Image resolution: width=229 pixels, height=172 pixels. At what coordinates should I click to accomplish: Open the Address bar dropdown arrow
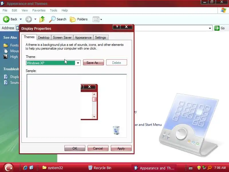coord(210,28)
